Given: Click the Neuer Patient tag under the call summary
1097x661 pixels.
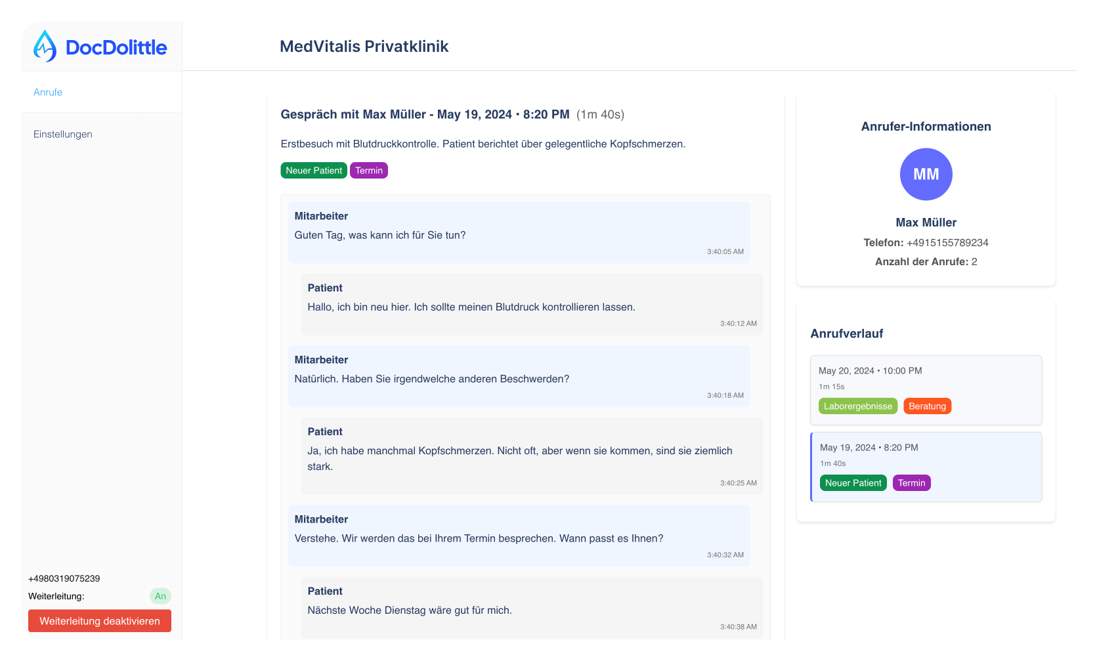Looking at the screenshot, I should tap(314, 171).
